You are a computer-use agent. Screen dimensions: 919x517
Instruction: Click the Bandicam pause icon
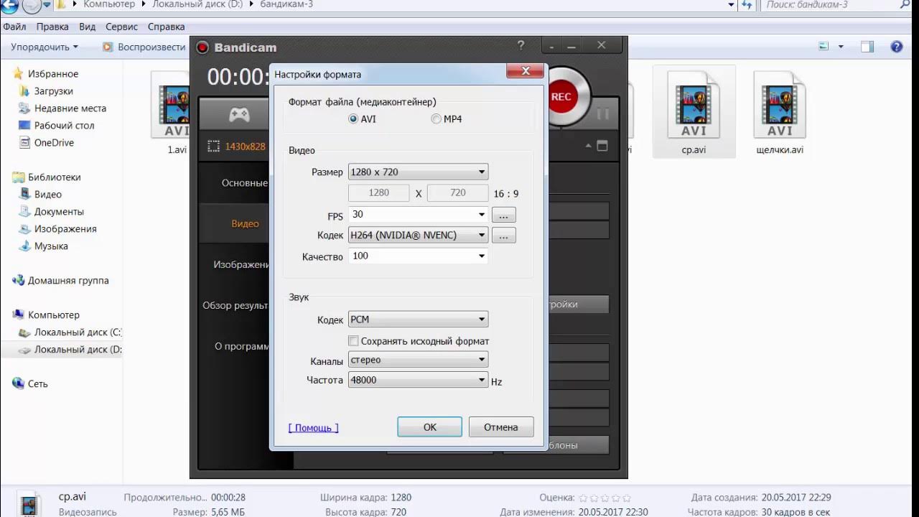click(x=603, y=113)
